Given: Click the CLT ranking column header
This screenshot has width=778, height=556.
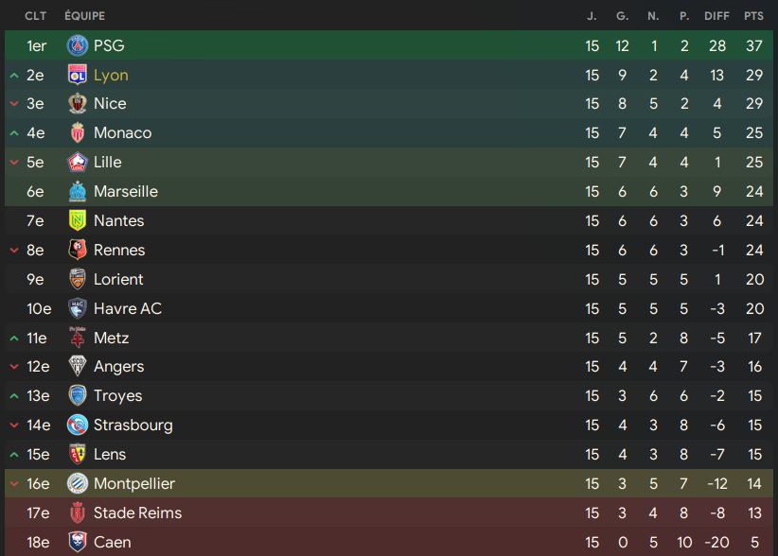Looking at the screenshot, I should (x=36, y=16).
